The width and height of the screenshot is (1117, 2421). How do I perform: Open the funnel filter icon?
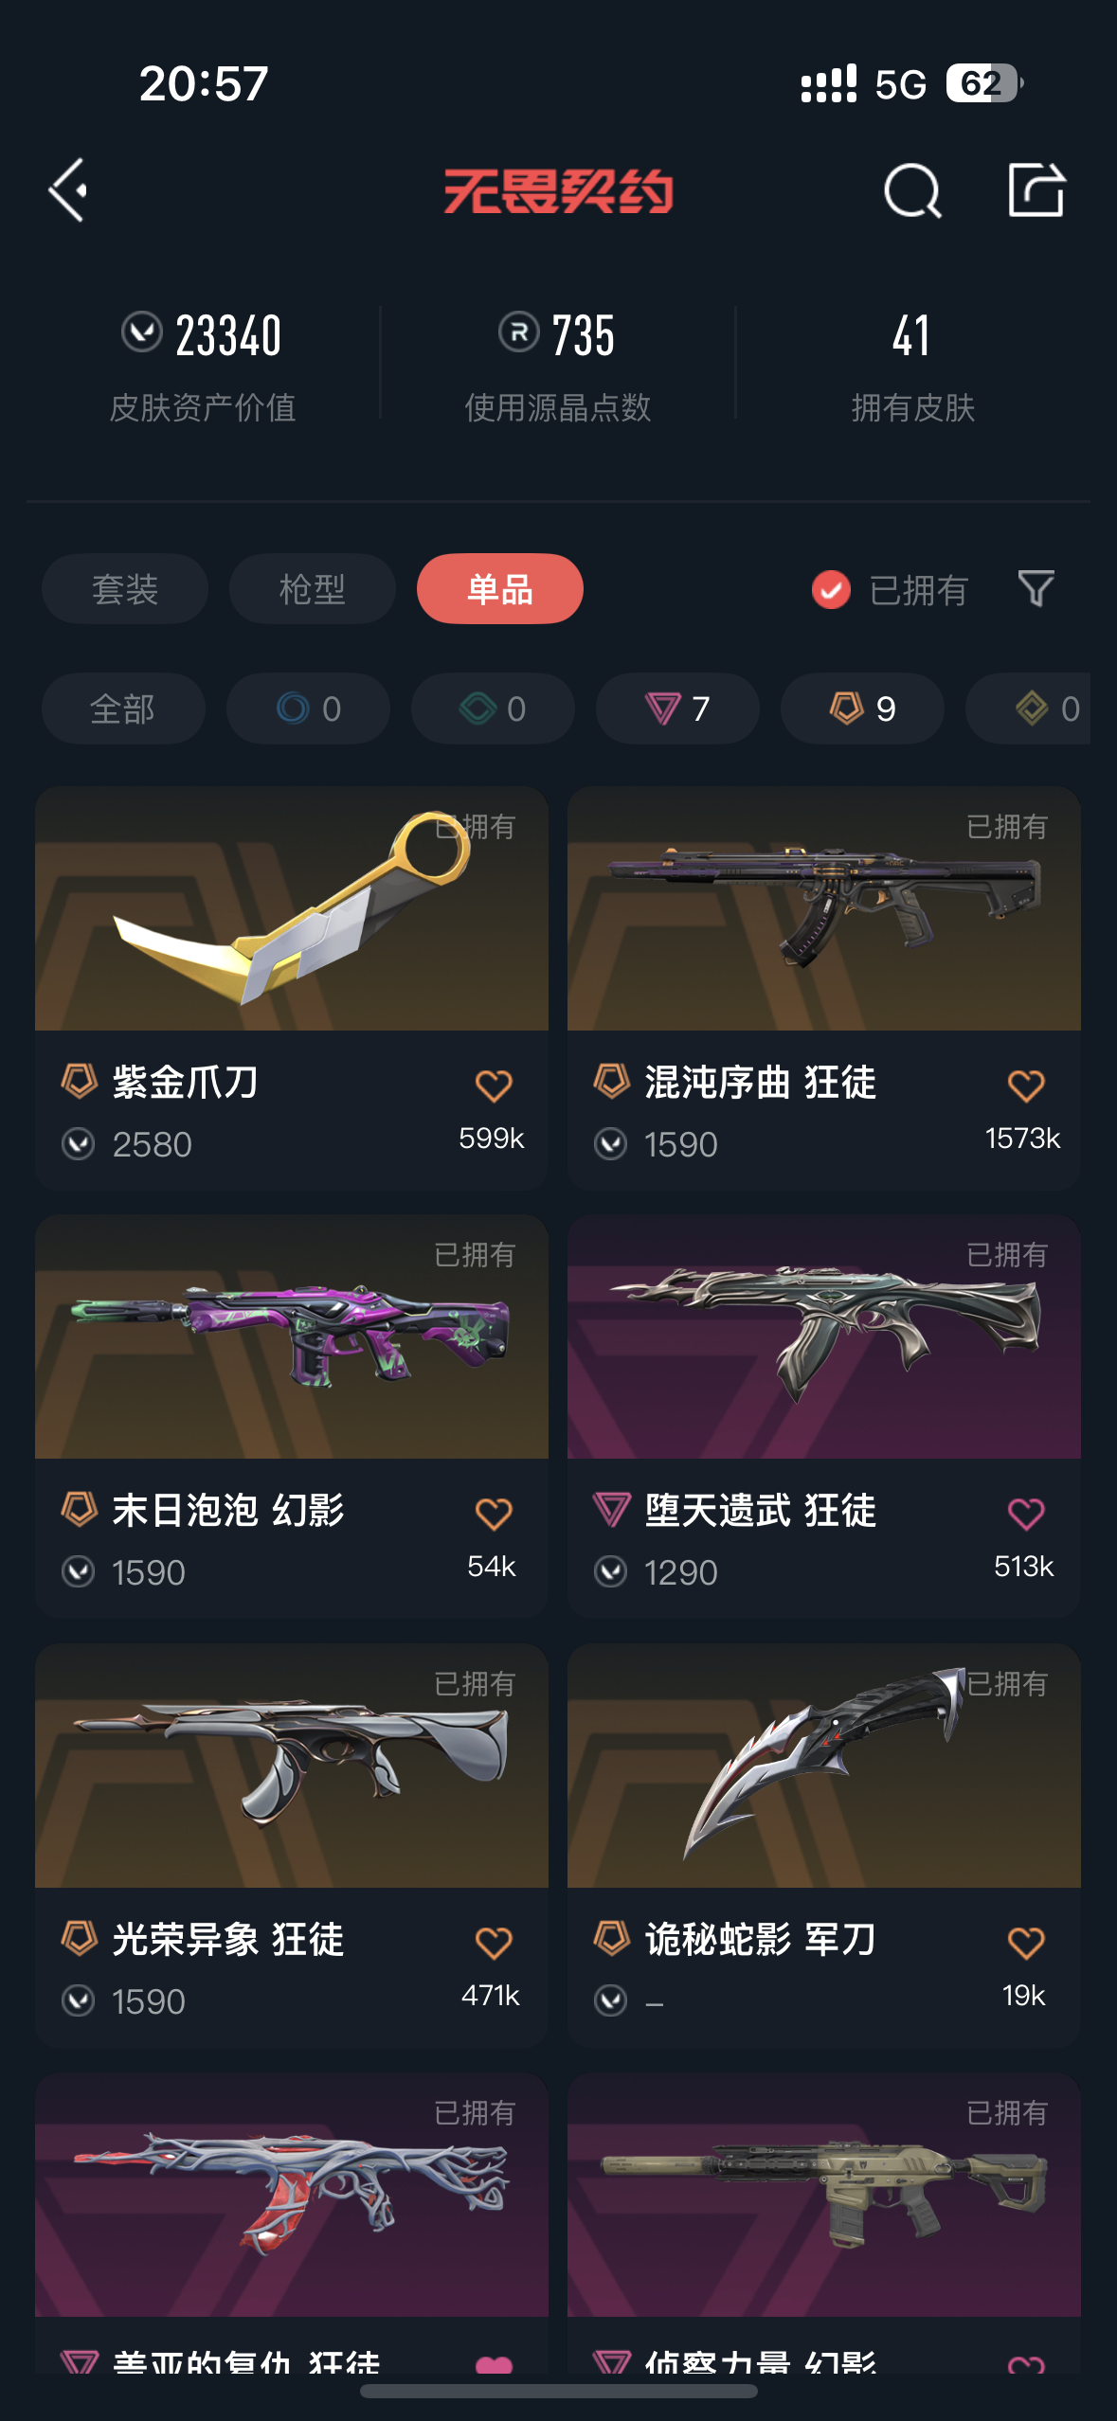point(1036,589)
